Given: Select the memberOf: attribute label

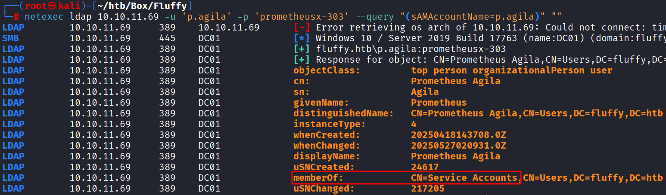Looking at the screenshot, I should click(318, 178).
